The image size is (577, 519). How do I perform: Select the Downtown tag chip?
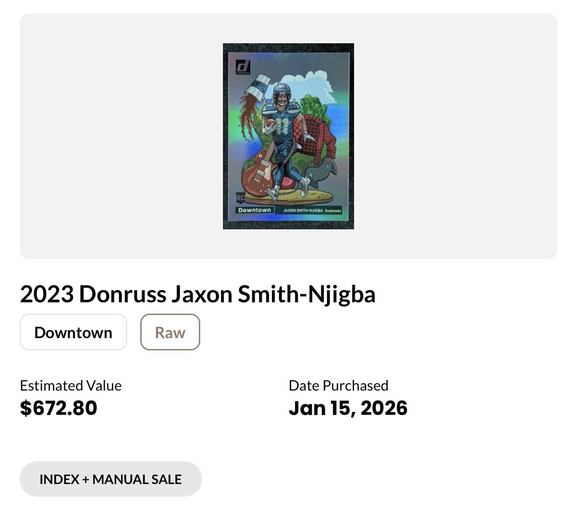click(x=73, y=332)
